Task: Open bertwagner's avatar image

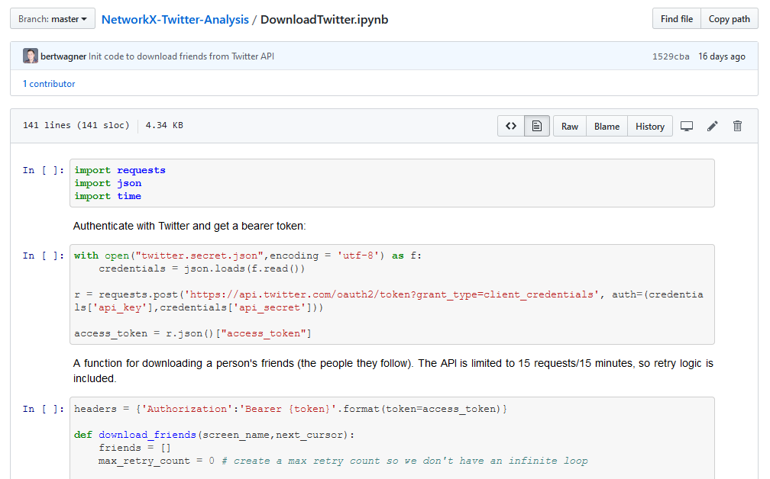Action: (x=31, y=56)
